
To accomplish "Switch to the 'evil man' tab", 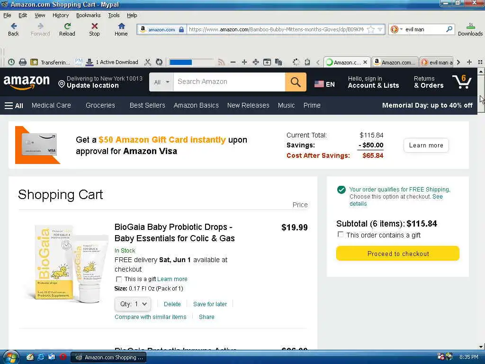I will click(x=437, y=62).
